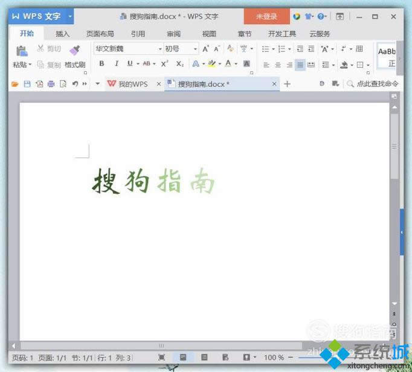412x372 pixels.
Task: Close the 搜狗指南.docx tab
Action: click(274, 84)
